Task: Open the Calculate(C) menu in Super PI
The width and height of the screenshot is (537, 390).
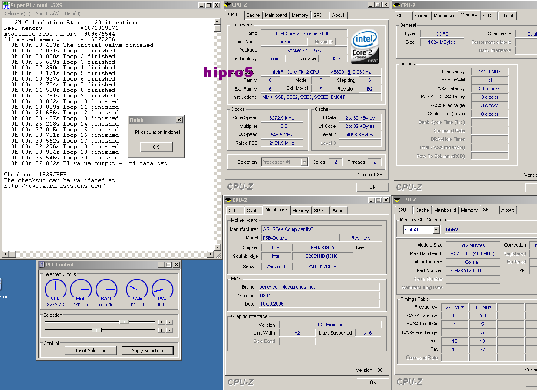Action: pos(17,13)
